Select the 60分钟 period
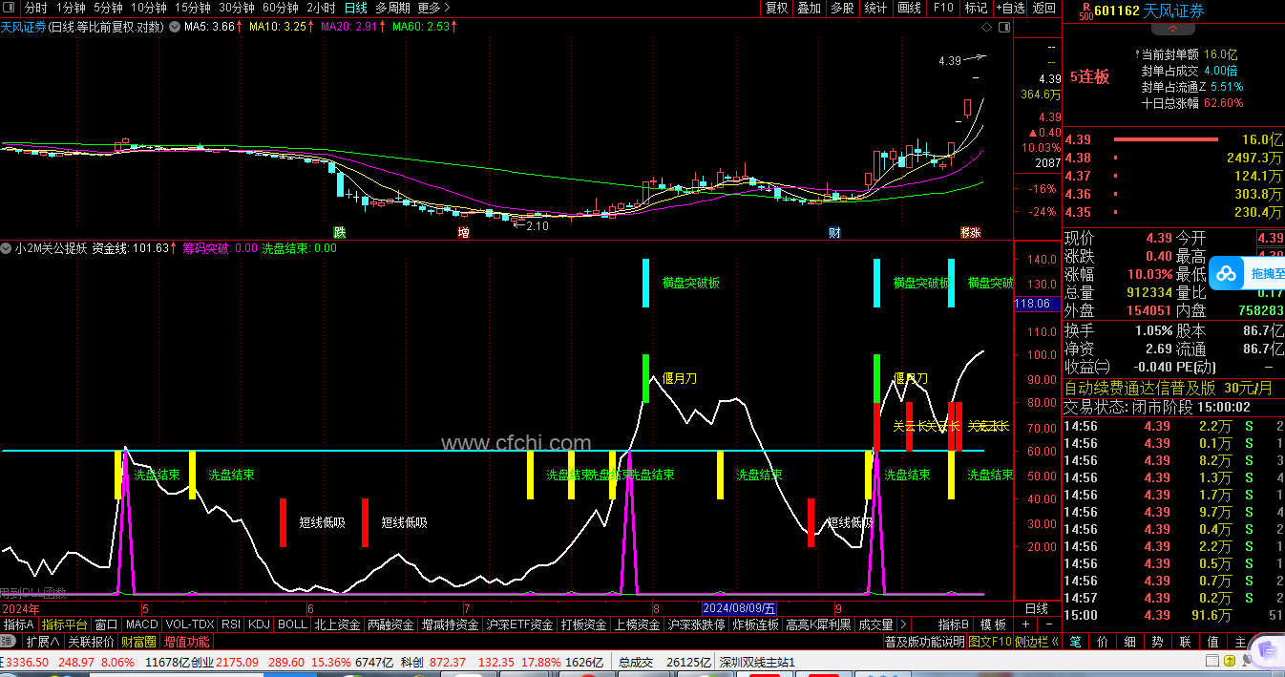1285x677 pixels. [x=281, y=8]
